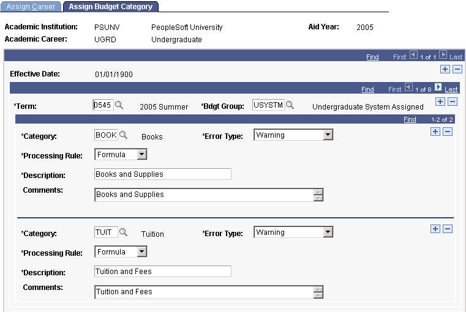Click Books comments scrollbar down arrow
Image resolution: width=466 pixels, height=312 pixels.
pos(318,198)
